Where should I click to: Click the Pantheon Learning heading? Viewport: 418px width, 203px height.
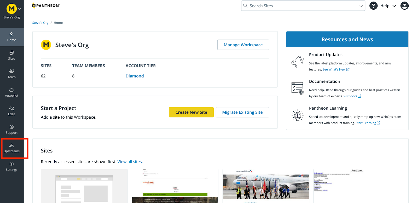[328, 108]
